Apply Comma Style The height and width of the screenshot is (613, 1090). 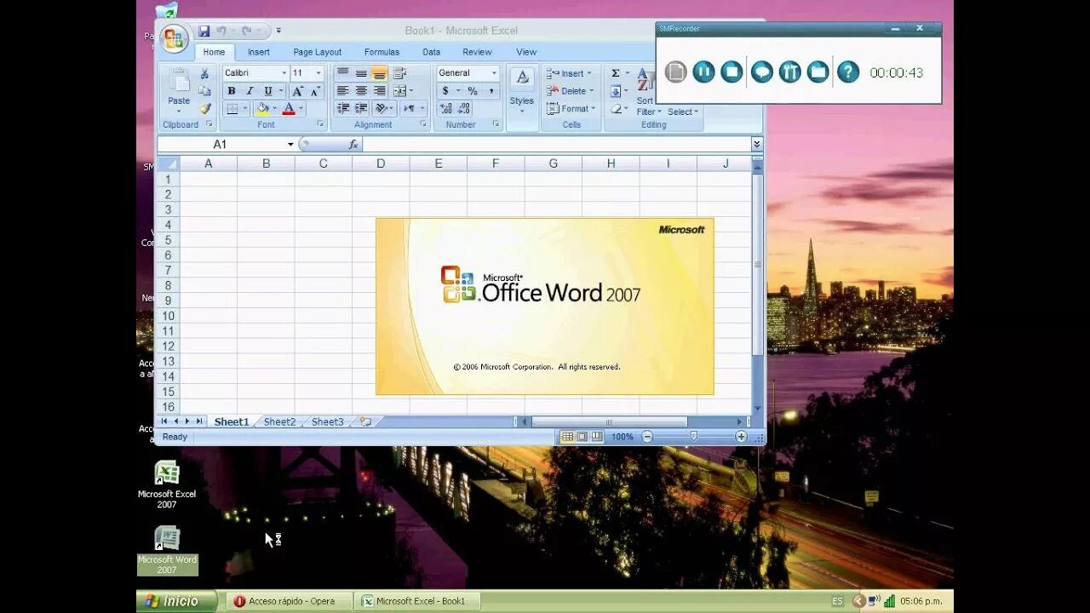point(490,91)
